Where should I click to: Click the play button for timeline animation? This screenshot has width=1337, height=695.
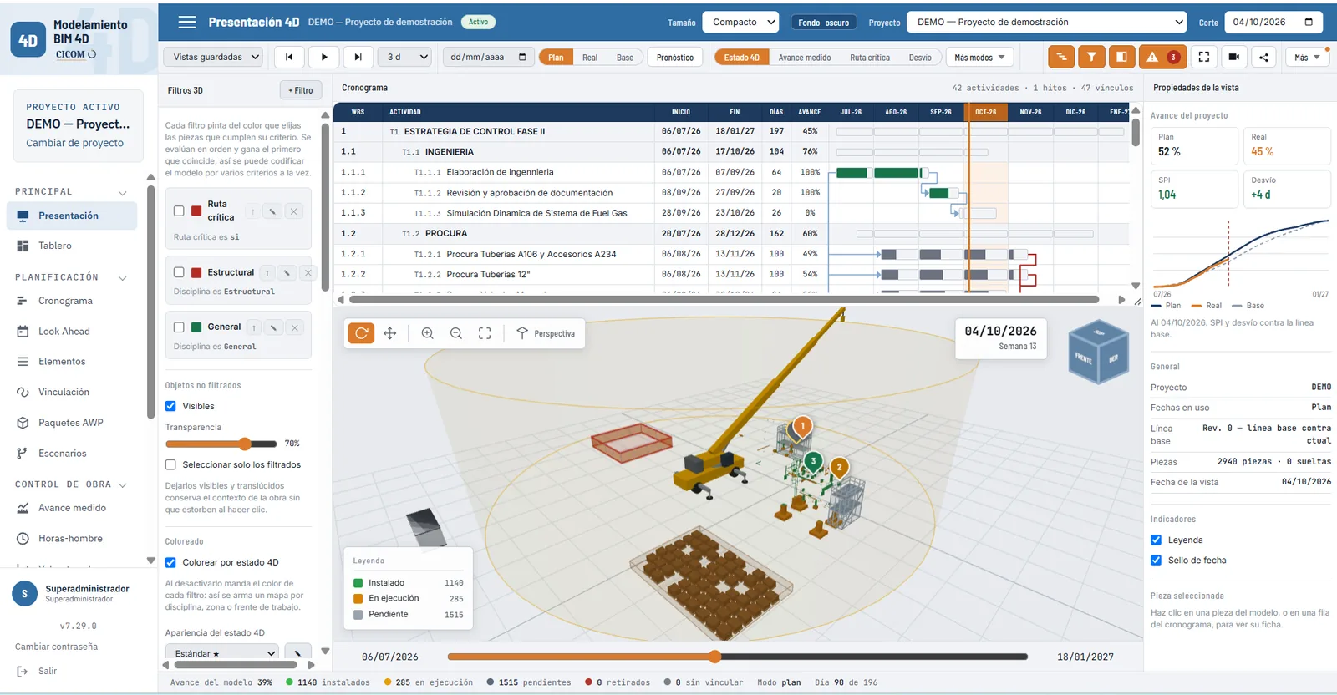pos(323,57)
